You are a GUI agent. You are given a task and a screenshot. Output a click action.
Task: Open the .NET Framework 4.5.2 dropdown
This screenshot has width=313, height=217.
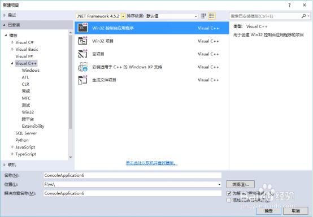click(x=101, y=16)
